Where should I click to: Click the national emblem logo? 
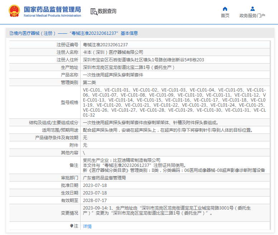[x=14, y=11]
